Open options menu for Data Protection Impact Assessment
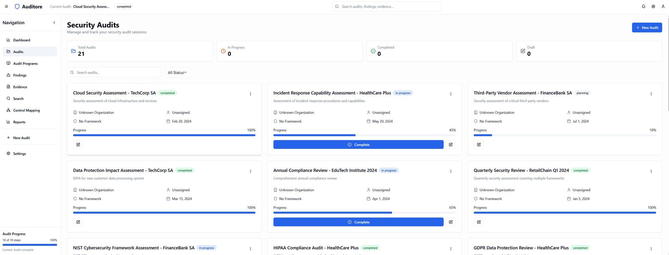This screenshot has height=255, width=669. click(250, 171)
